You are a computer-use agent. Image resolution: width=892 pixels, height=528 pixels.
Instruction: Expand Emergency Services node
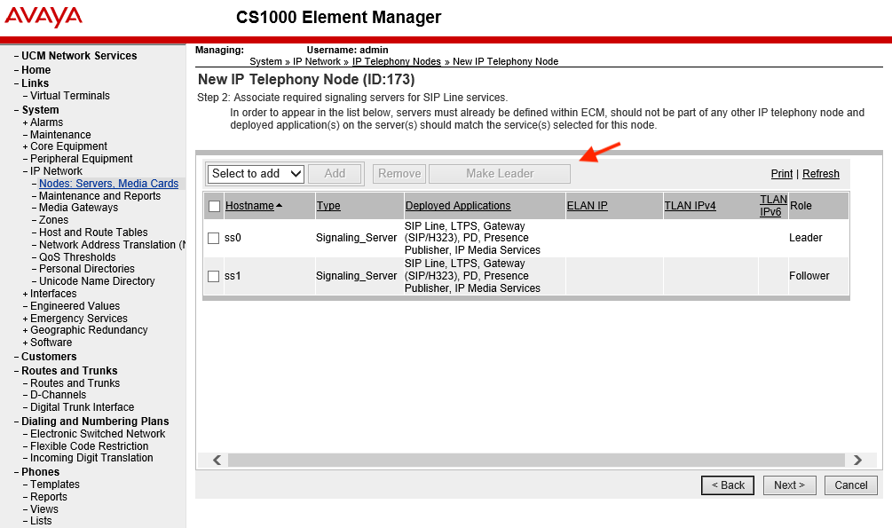(25, 319)
